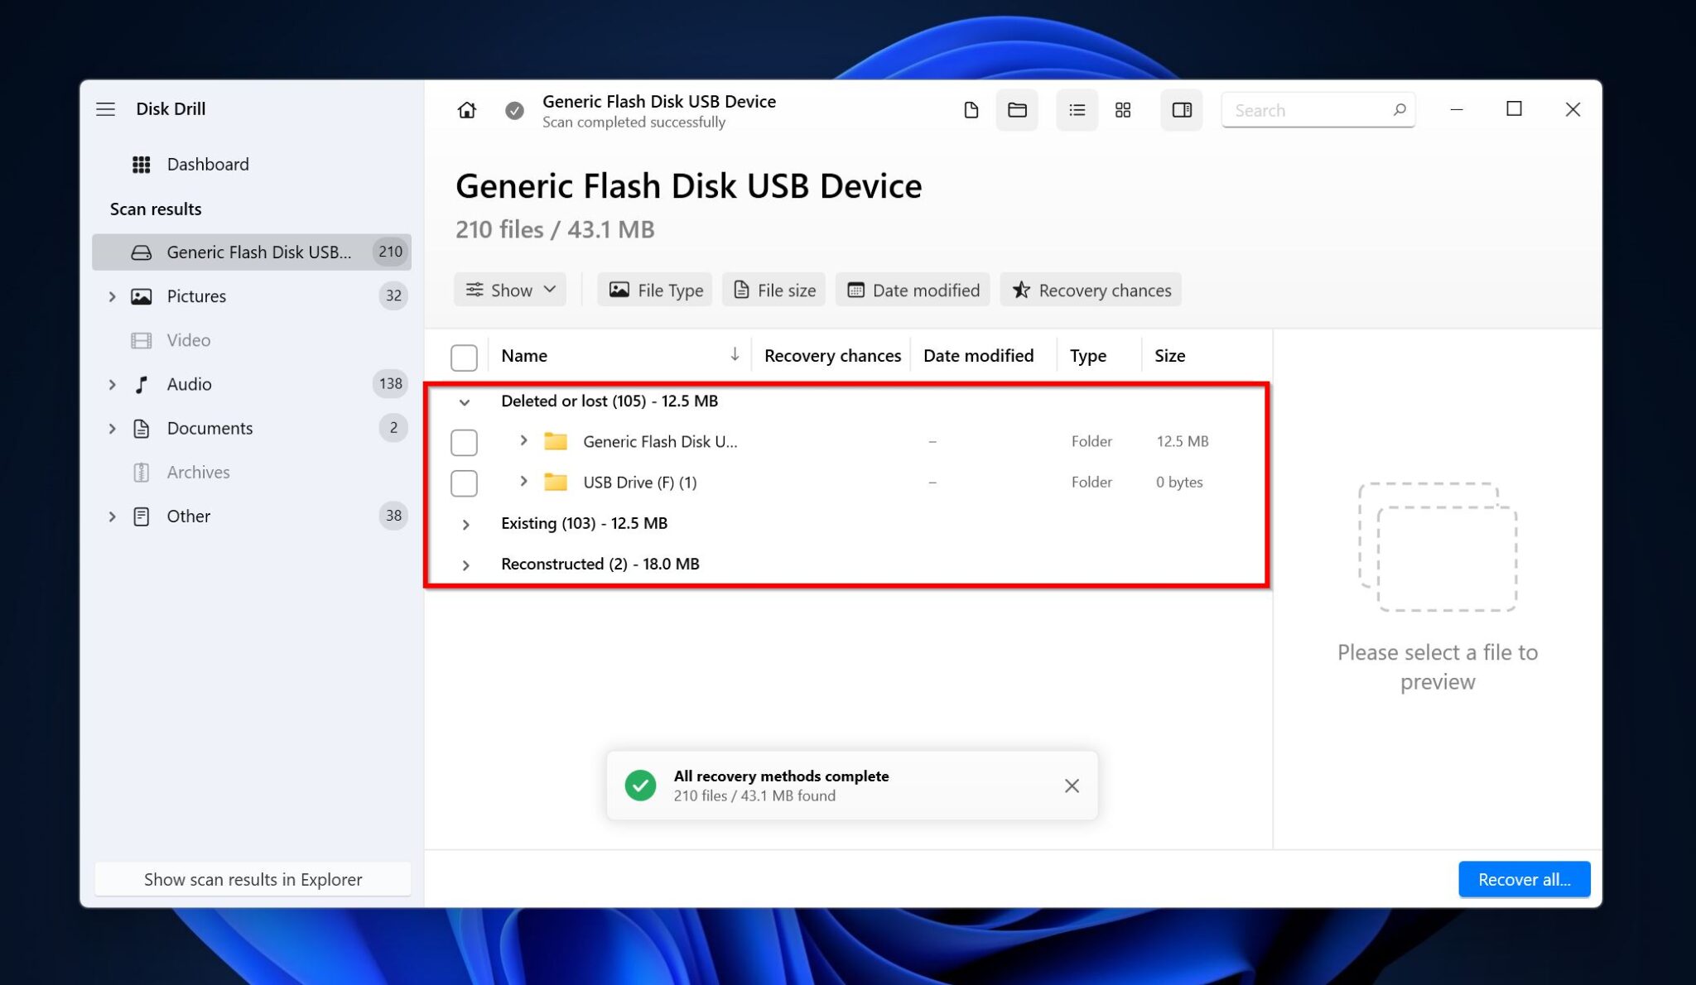Select the list view layout icon
The image size is (1696, 985).
(1077, 110)
